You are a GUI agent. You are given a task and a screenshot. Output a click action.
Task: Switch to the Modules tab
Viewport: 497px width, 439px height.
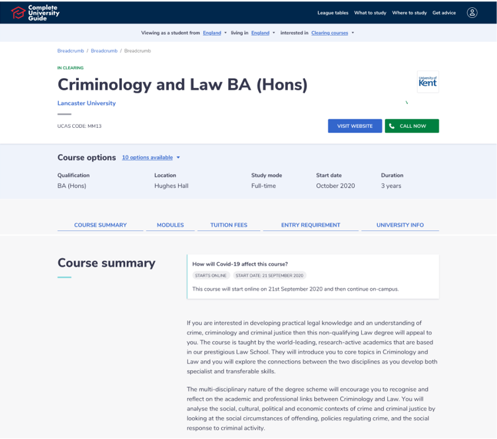click(x=170, y=225)
